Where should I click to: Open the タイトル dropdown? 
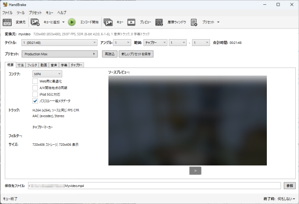pyautogui.click(x=59, y=43)
